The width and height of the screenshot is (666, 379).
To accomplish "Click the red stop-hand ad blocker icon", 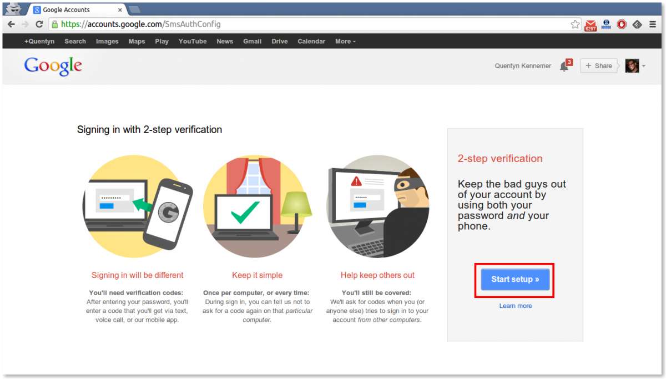I will 622,24.
